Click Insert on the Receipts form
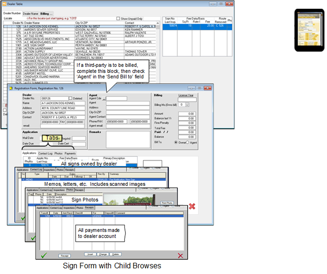 (x=91, y=254)
